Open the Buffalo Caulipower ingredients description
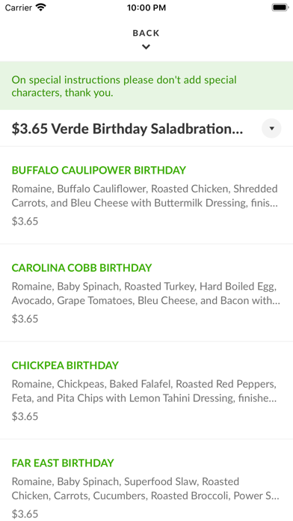Viewport: 293px width, 521px height. tap(145, 195)
